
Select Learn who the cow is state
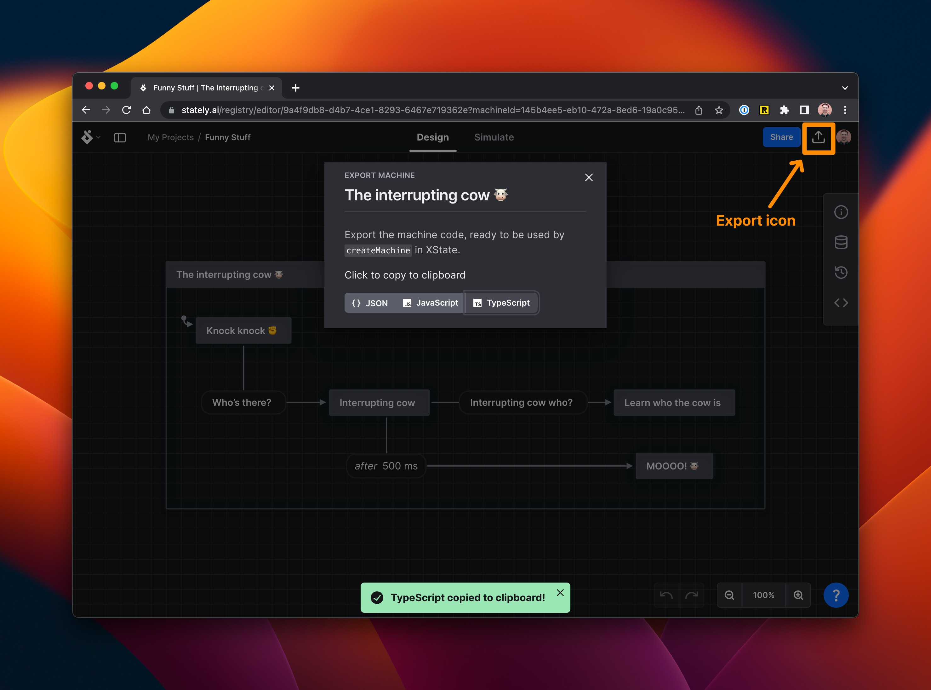(674, 403)
